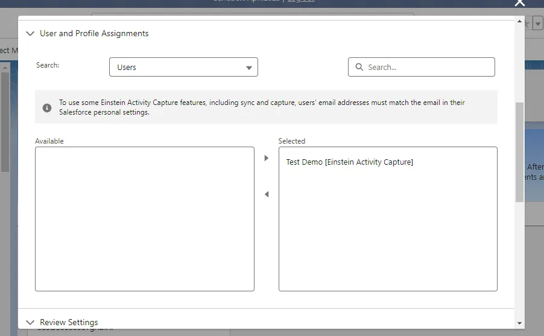The image size is (544, 336).
Task: Click the scrollbar down arrow in the dialog
Action: [x=519, y=323]
